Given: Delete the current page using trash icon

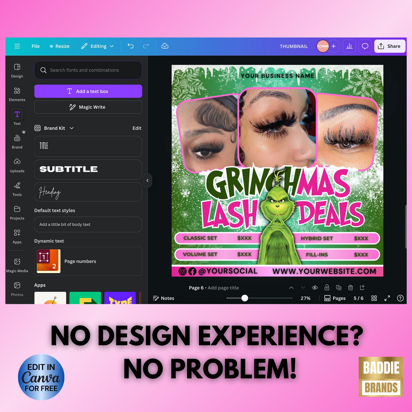Looking at the screenshot, I should click(350, 287).
